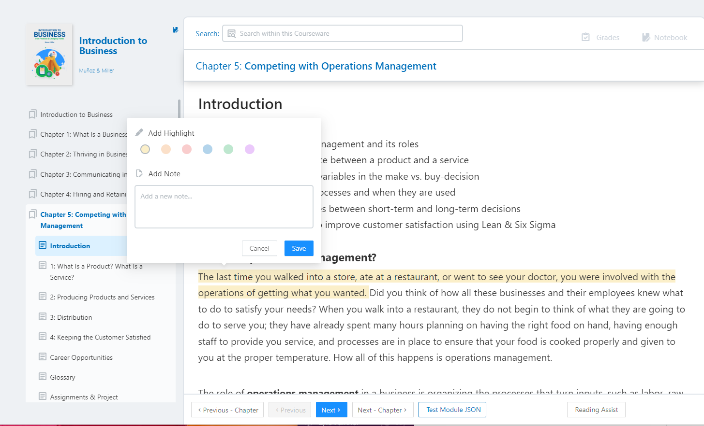Click the Grades clipboard icon
The height and width of the screenshot is (426, 704).
click(585, 37)
